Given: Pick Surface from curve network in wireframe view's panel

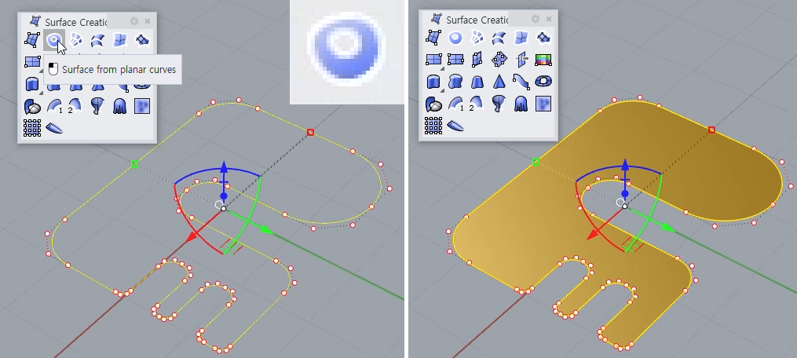Looking at the screenshot, I should click(x=75, y=39).
